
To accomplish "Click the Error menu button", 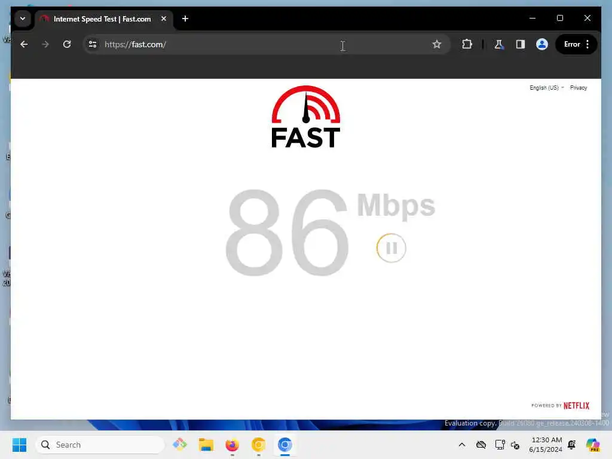I will [576, 44].
